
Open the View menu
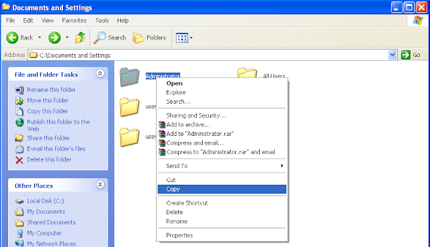pos(48,21)
